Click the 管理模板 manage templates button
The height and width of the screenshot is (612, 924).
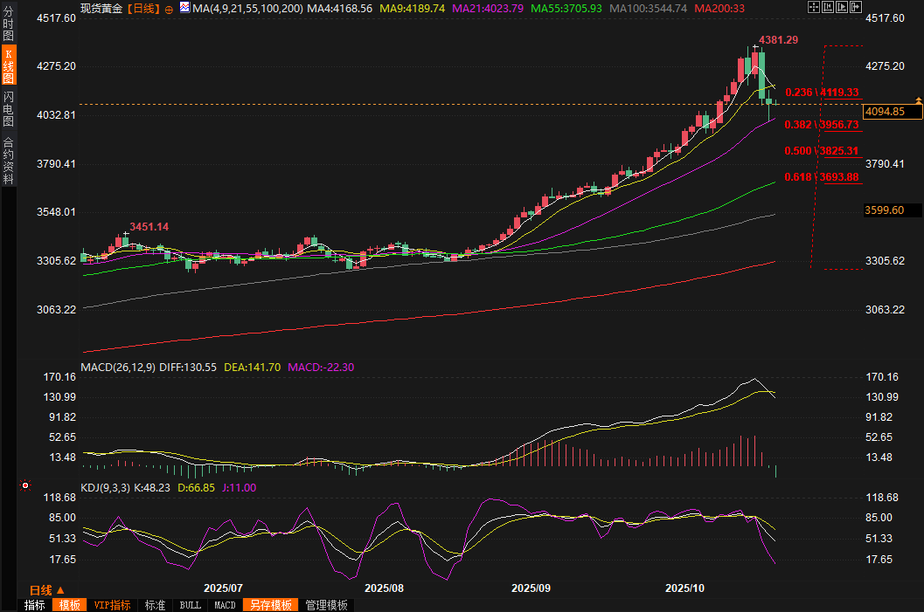(x=326, y=605)
